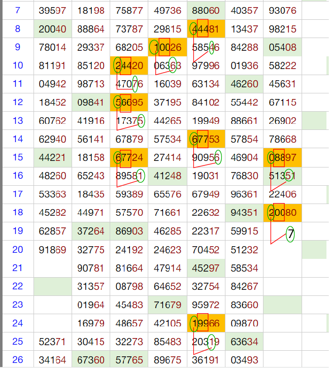329x368 pixels.
Task: Click the circled 7 in row 19
Action: click(290, 235)
